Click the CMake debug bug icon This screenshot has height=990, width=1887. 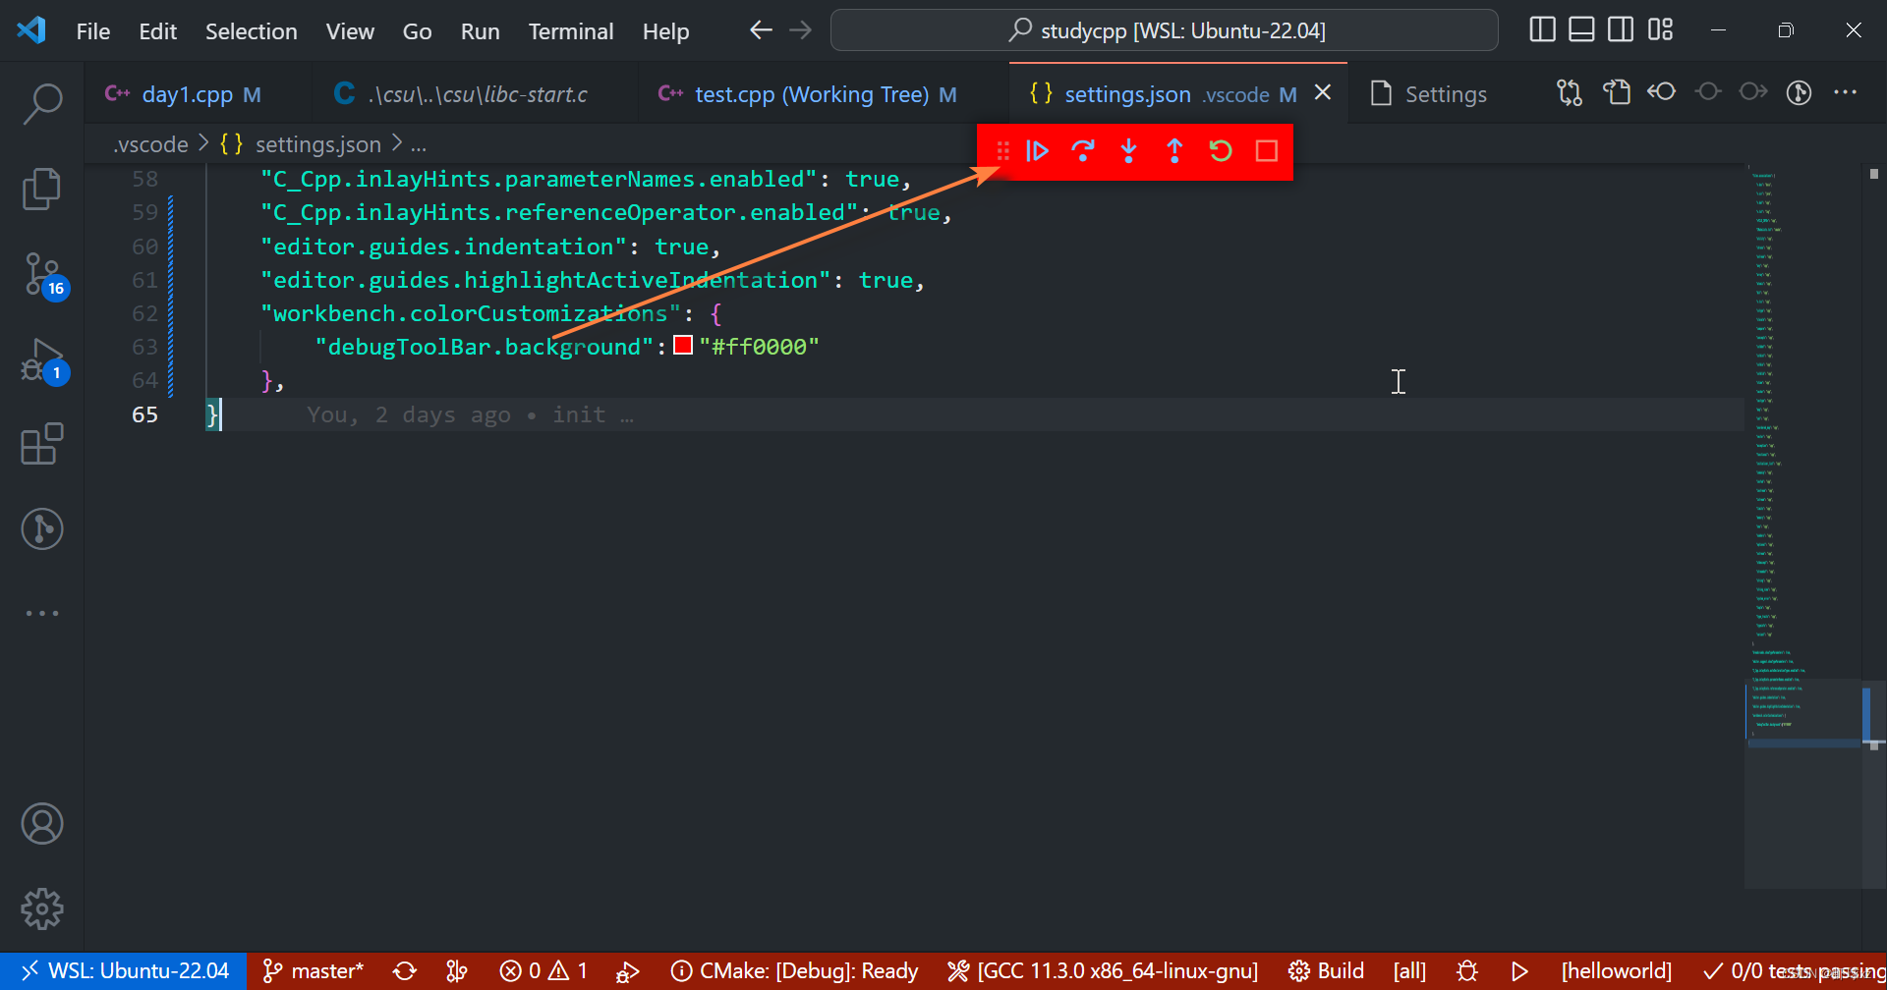(x=1467, y=971)
